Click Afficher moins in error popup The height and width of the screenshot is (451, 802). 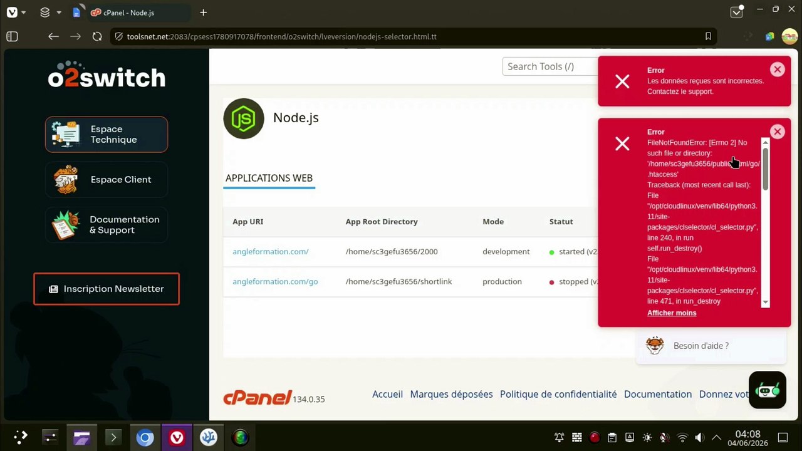(672, 313)
